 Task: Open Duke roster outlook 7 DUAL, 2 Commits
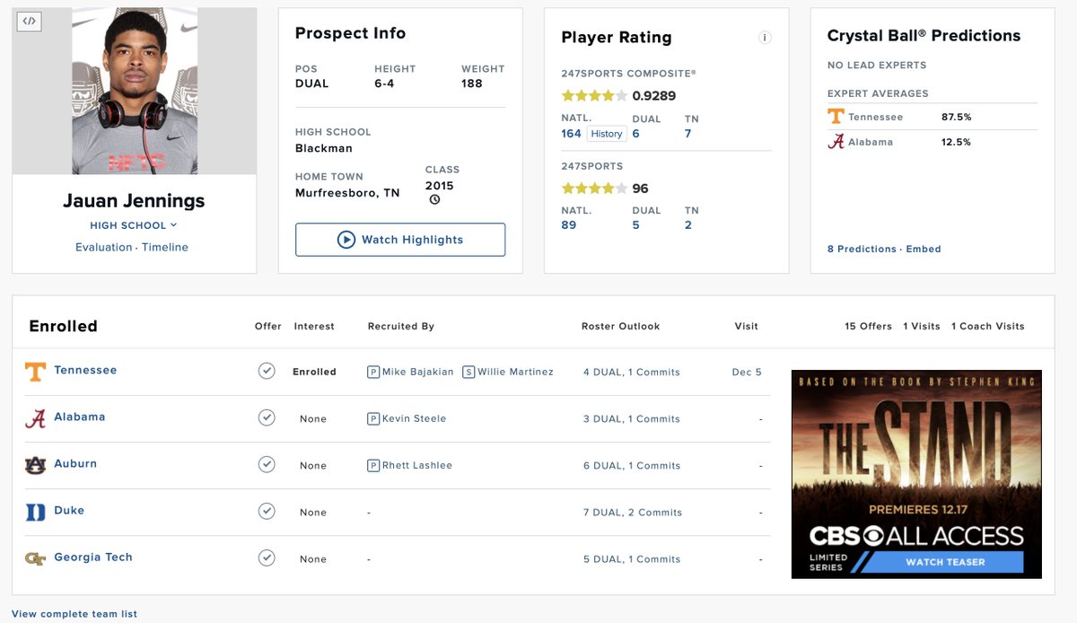633,512
